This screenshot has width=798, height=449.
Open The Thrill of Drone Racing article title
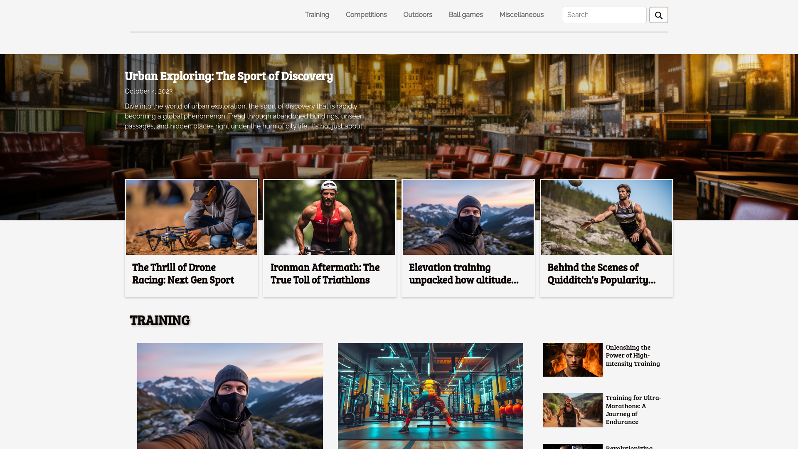183,274
